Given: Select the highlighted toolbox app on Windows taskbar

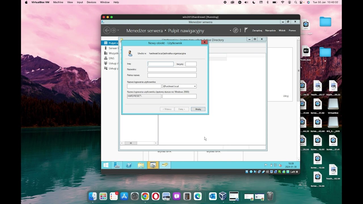Looking at the screenshot, I should [x=153, y=165].
